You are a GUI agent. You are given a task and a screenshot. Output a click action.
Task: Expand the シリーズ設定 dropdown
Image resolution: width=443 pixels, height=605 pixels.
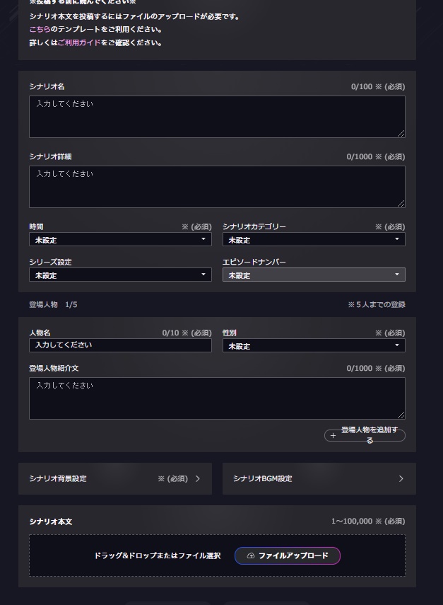[x=120, y=275]
